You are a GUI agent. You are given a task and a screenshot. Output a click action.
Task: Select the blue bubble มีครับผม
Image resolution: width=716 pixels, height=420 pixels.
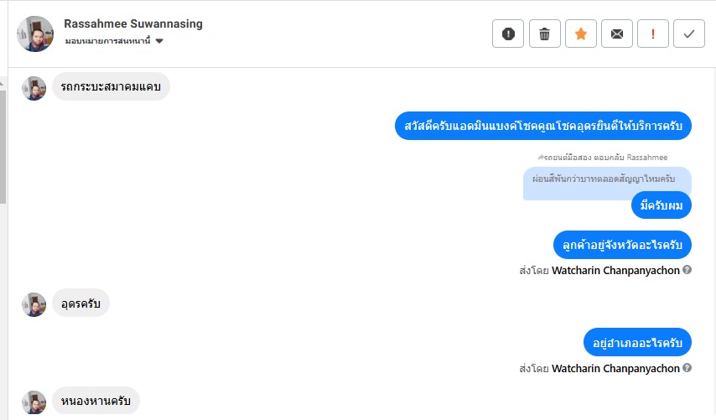662,205
